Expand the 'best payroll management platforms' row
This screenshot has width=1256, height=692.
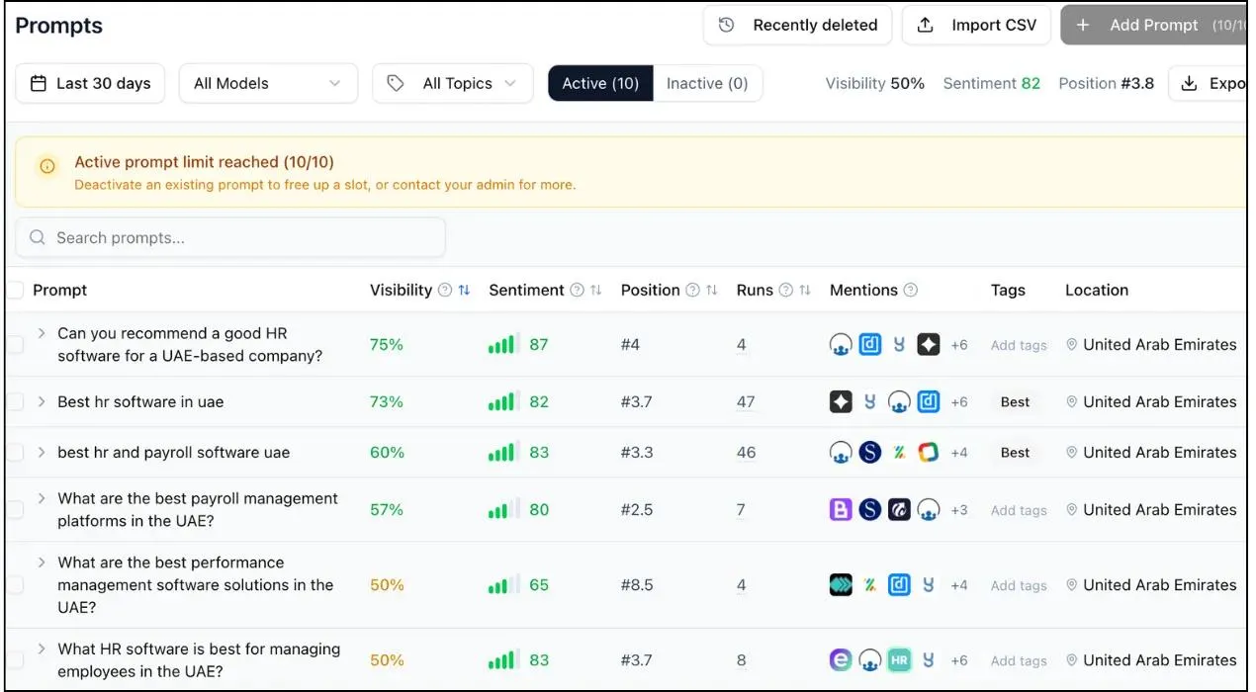point(42,499)
